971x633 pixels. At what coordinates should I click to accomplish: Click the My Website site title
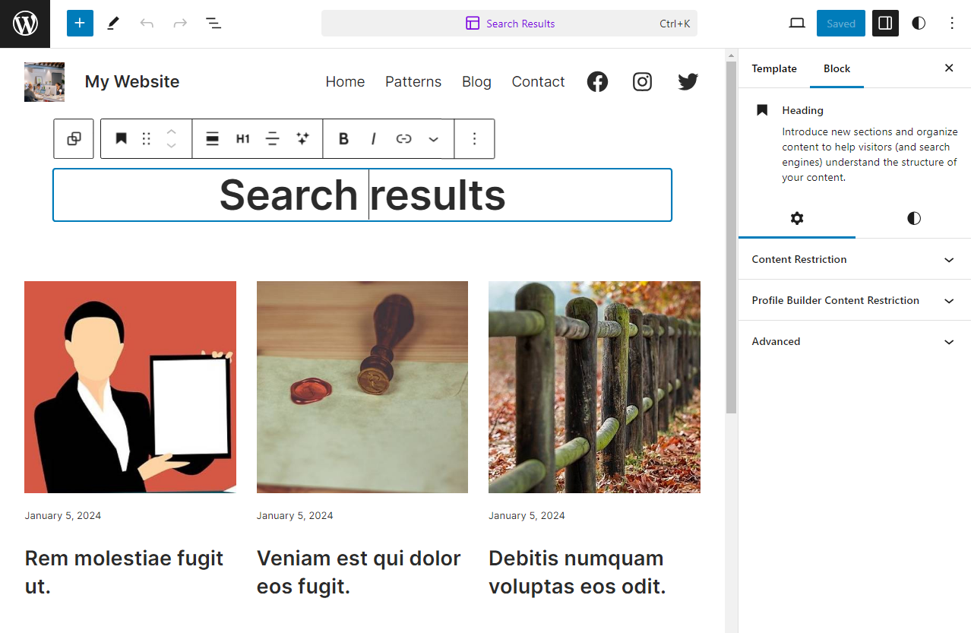(x=132, y=82)
